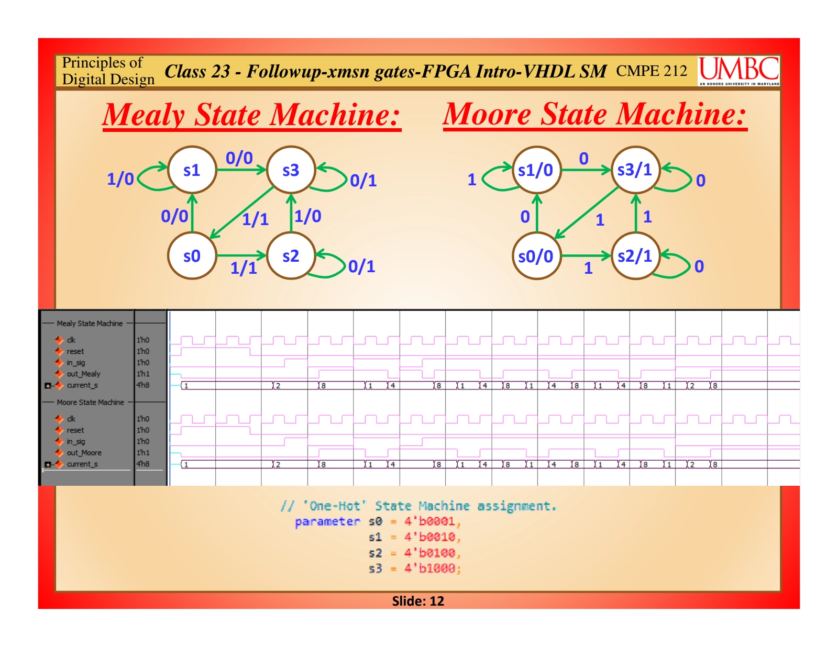Click the s0/0 state circle in Moore diagram

point(536,256)
